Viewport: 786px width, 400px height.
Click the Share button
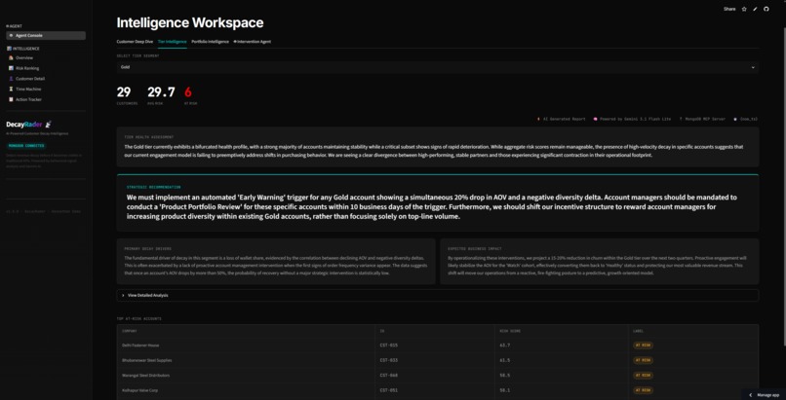729,9
